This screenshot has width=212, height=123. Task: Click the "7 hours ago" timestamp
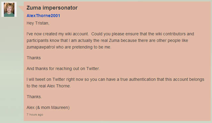coord(35,114)
